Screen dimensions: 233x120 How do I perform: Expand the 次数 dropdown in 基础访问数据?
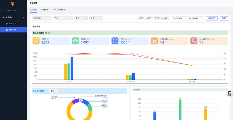coord(54,91)
